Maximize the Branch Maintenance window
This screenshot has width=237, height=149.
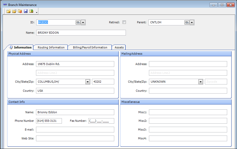pyautogui.click(x=222, y=5)
